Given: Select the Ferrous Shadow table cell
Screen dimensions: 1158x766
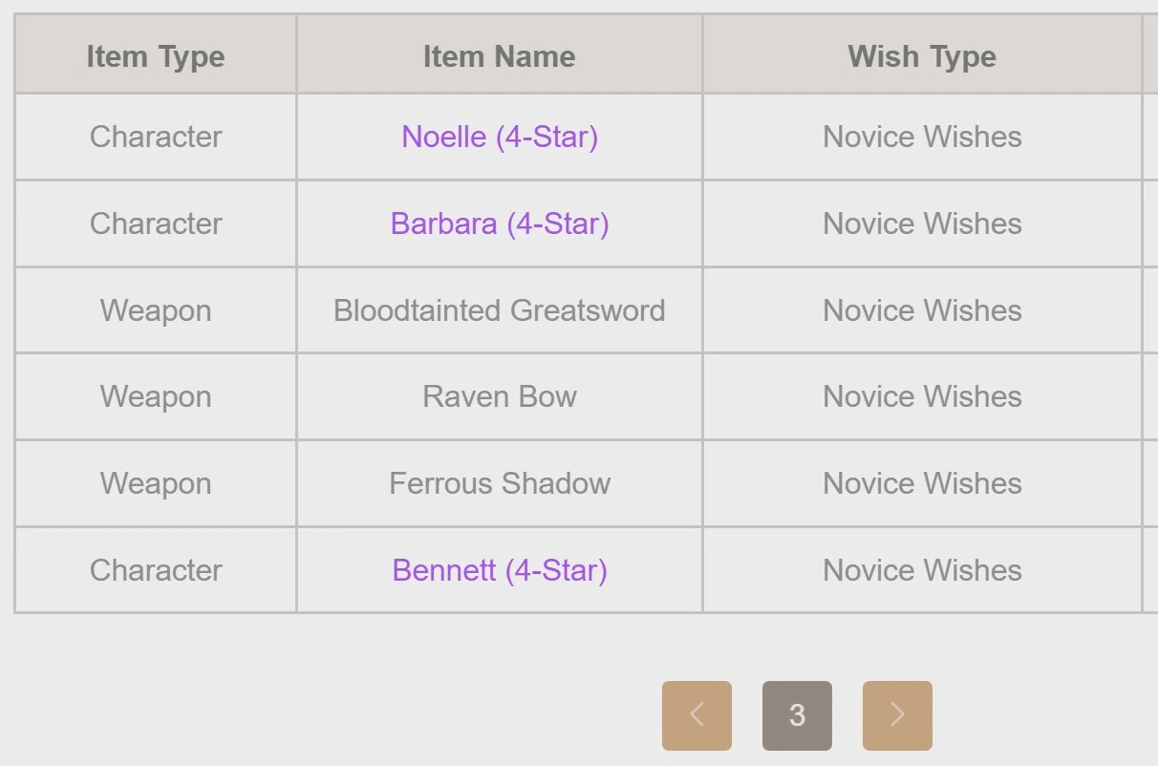Looking at the screenshot, I should 499,483.
